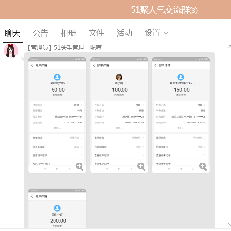Open the -150.00 bill screenshot thumbnail
This screenshot has width=231, height=231.
181,115
